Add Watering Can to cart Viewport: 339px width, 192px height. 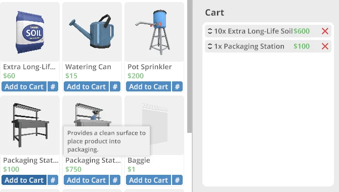[x=86, y=86]
